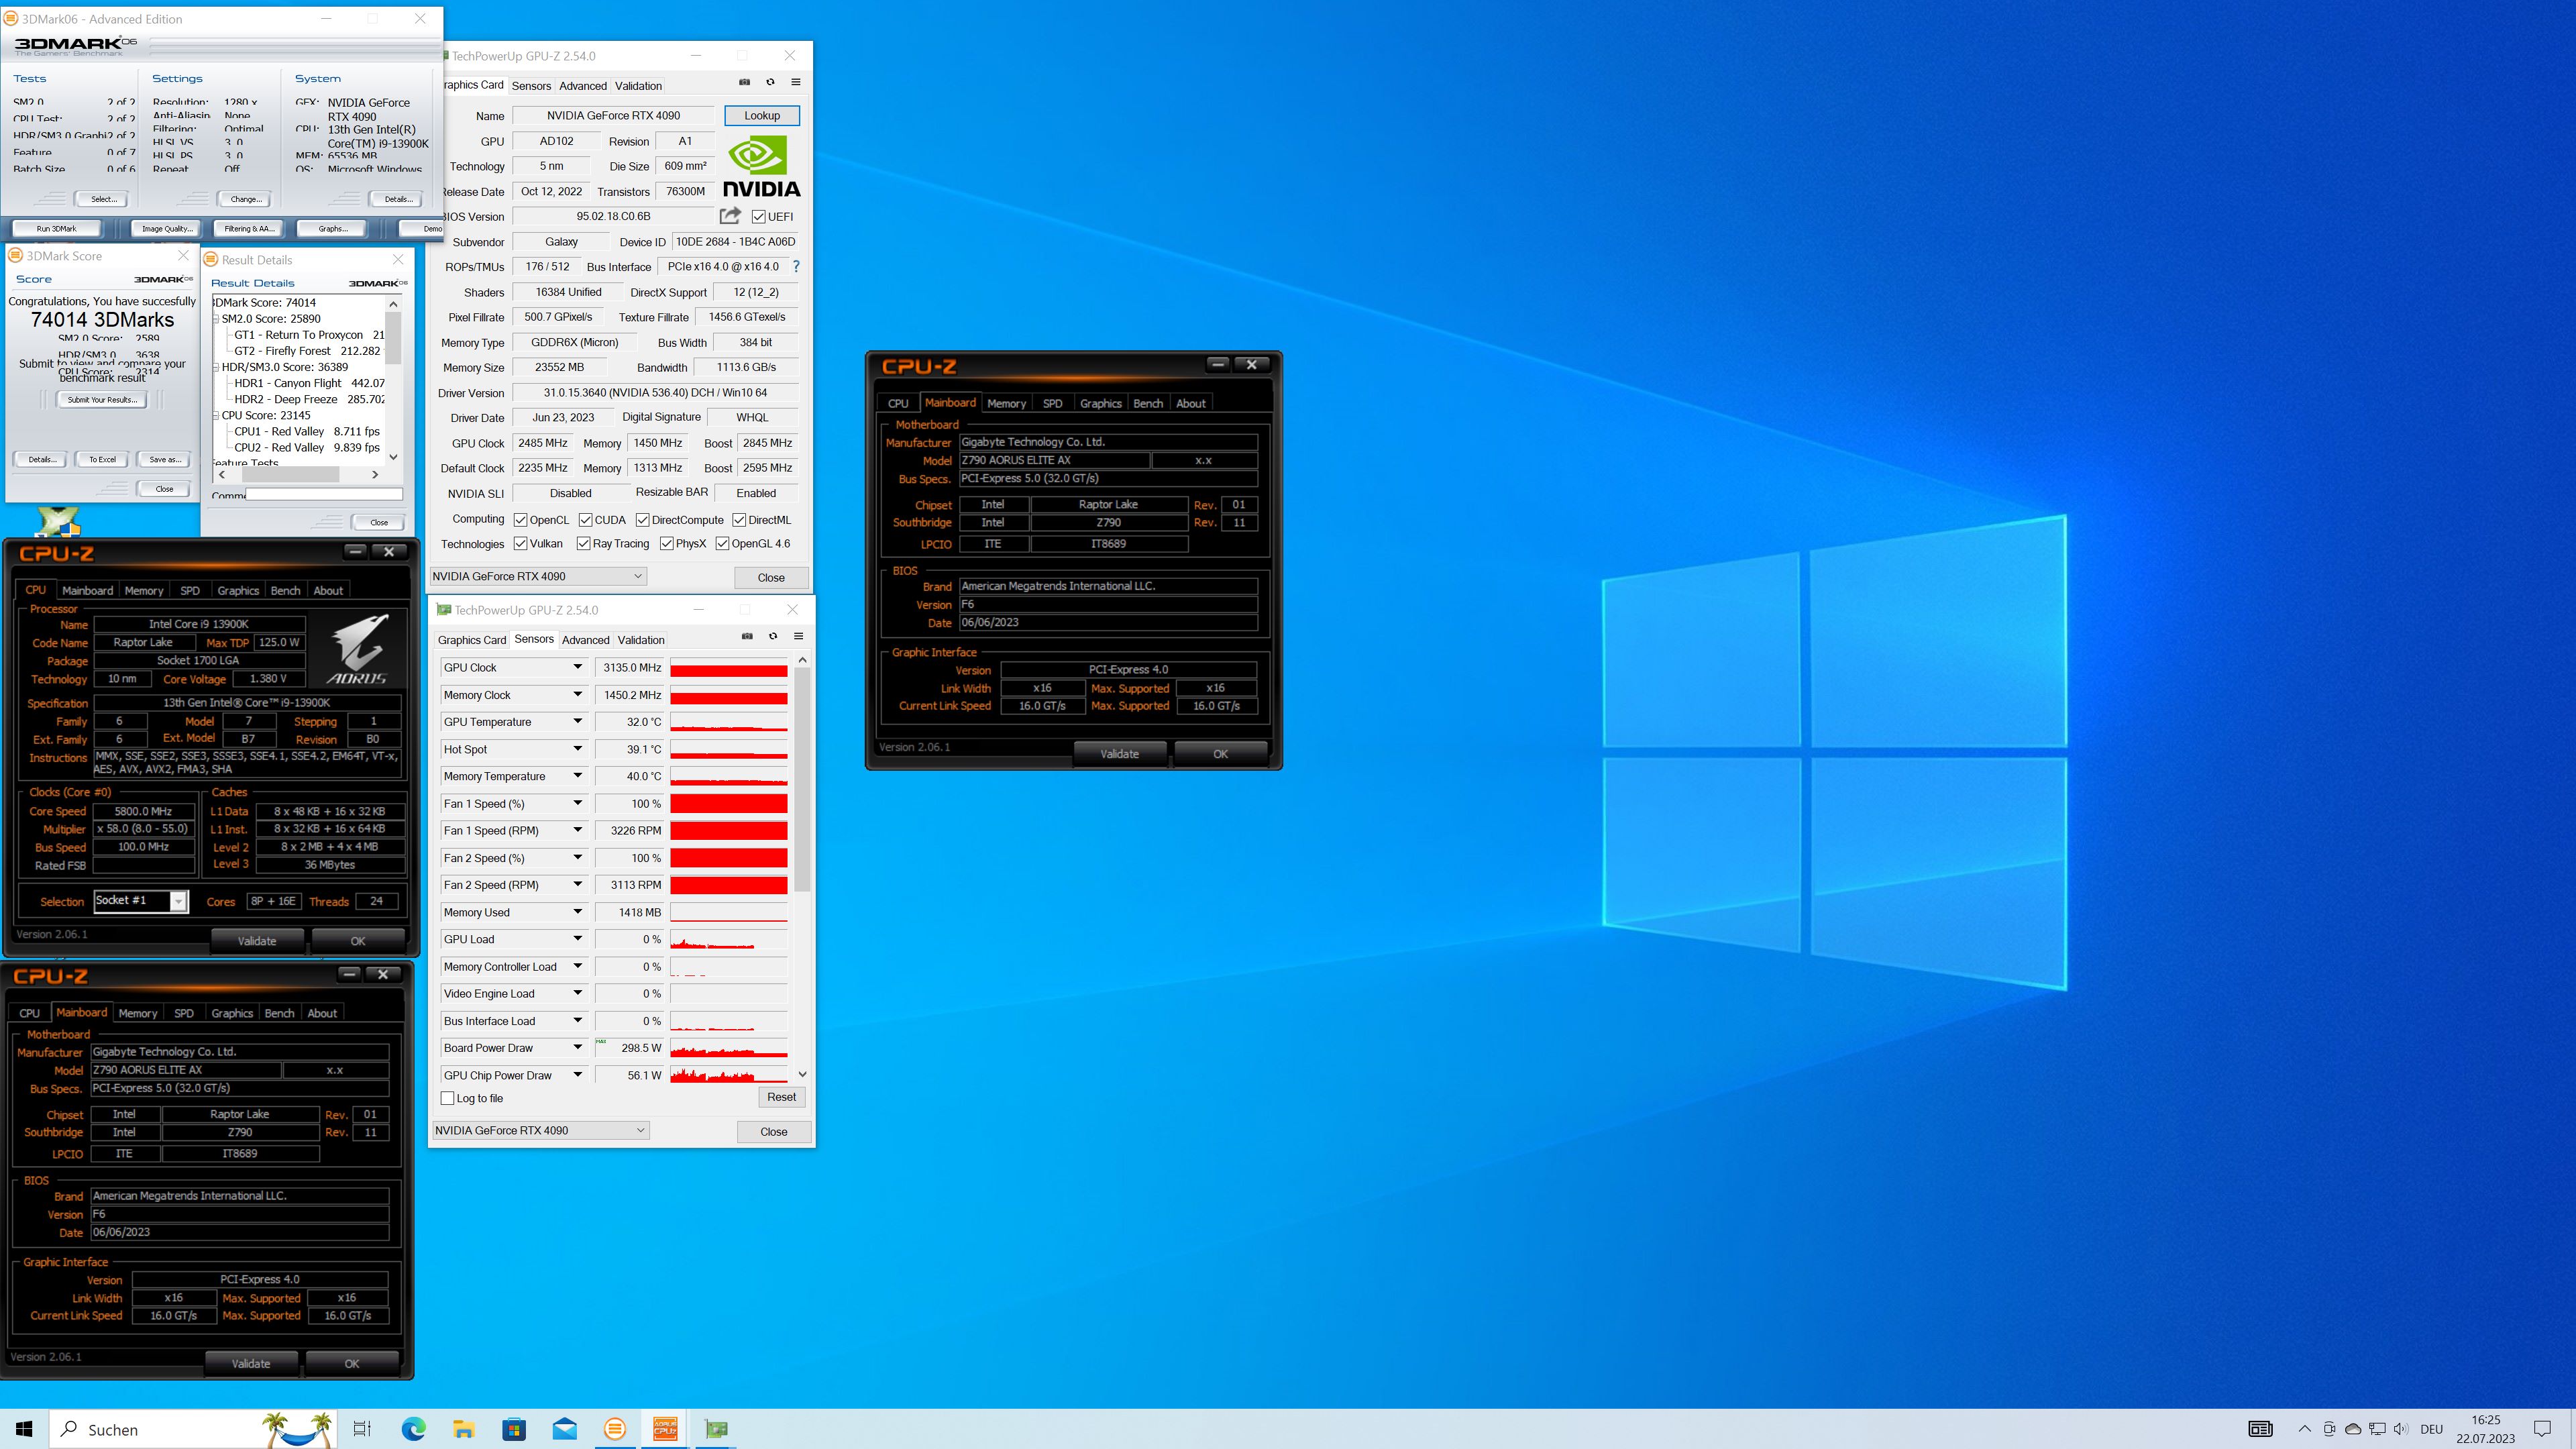
Task: Click Submit Your Results button
Action: click(x=102, y=400)
